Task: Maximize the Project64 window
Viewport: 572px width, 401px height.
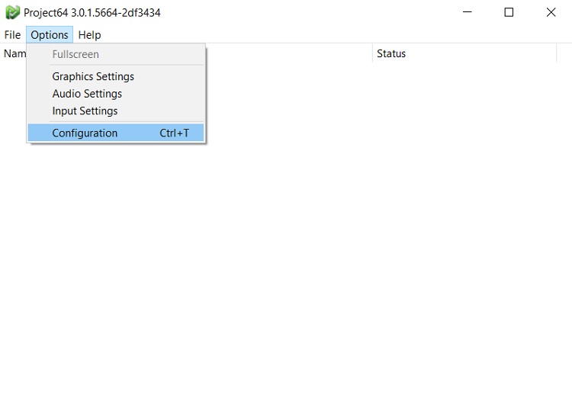Action: (x=509, y=12)
